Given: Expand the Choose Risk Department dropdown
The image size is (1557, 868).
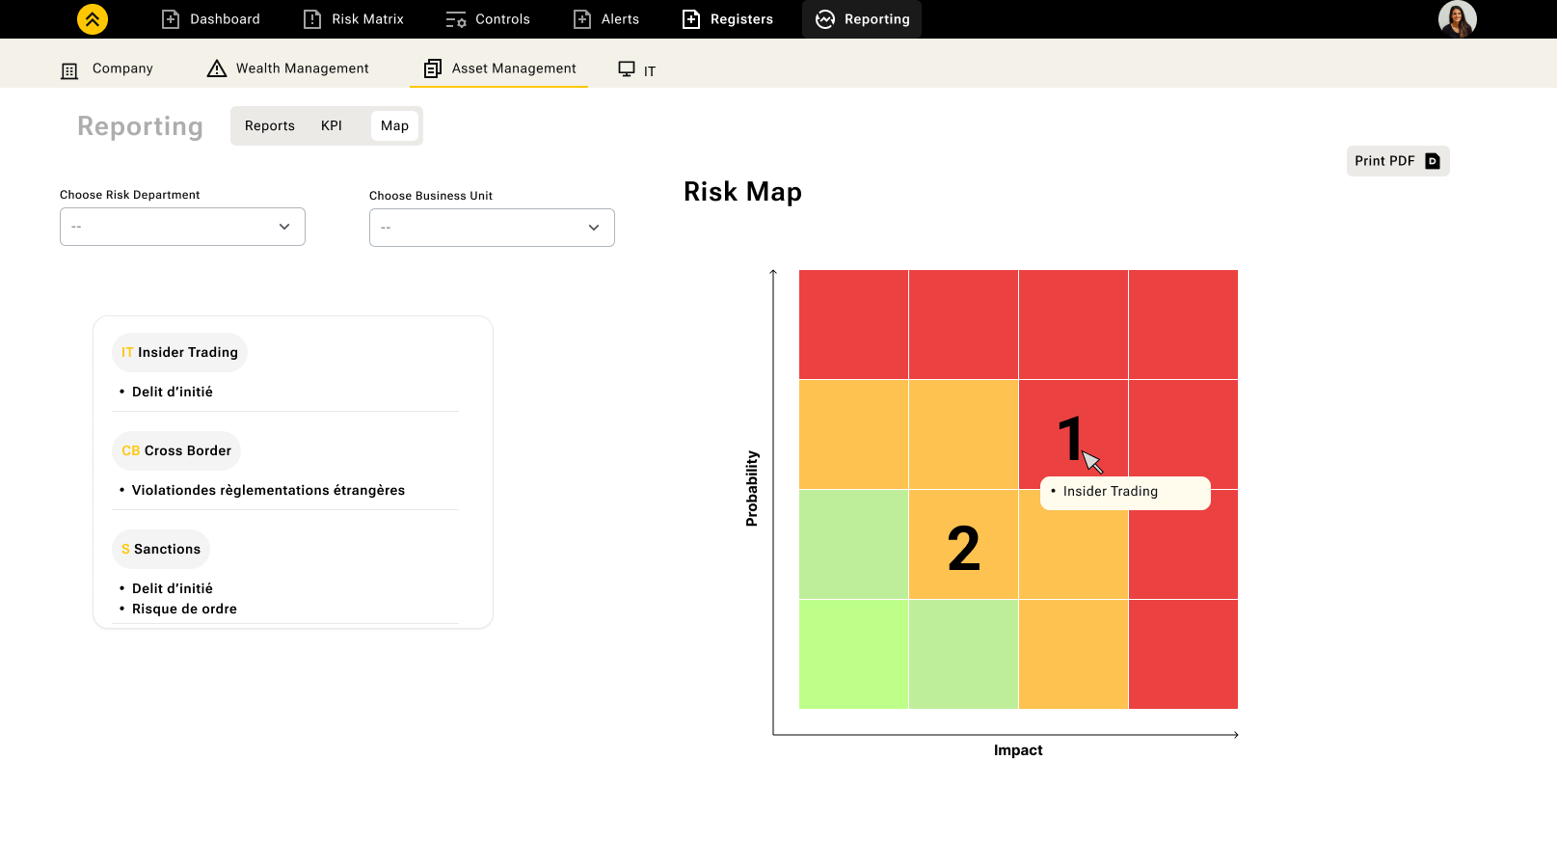Looking at the screenshot, I should (x=182, y=227).
